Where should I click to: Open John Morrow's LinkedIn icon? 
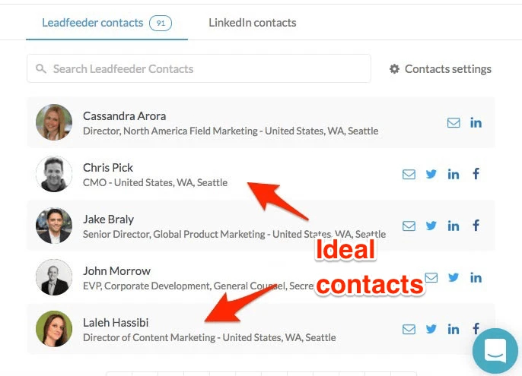pos(476,277)
